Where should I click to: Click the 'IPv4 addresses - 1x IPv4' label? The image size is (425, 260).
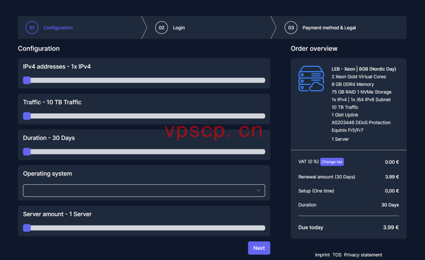(x=57, y=67)
